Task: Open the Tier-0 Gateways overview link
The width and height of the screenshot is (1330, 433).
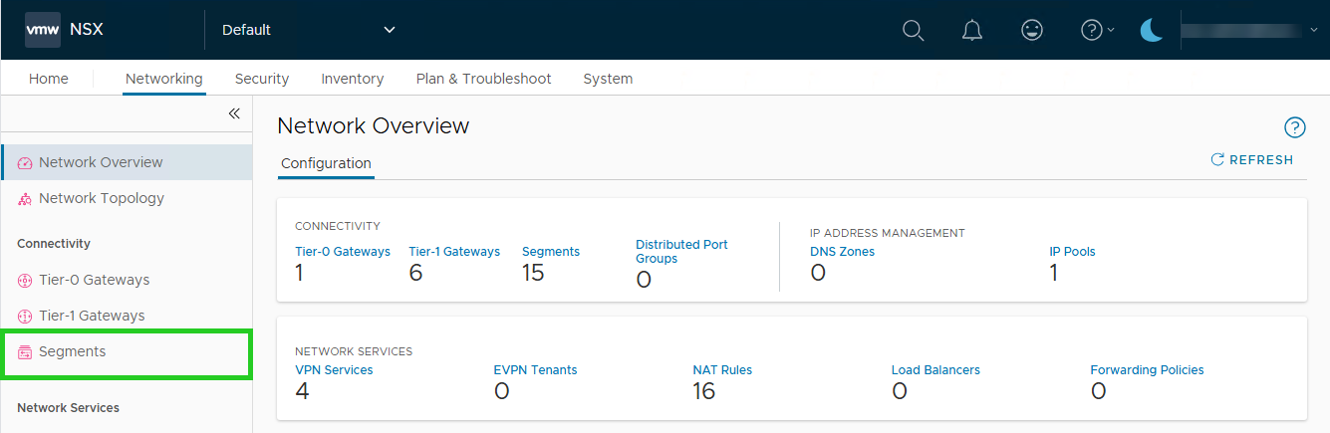Action: pyautogui.click(x=343, y=252)
